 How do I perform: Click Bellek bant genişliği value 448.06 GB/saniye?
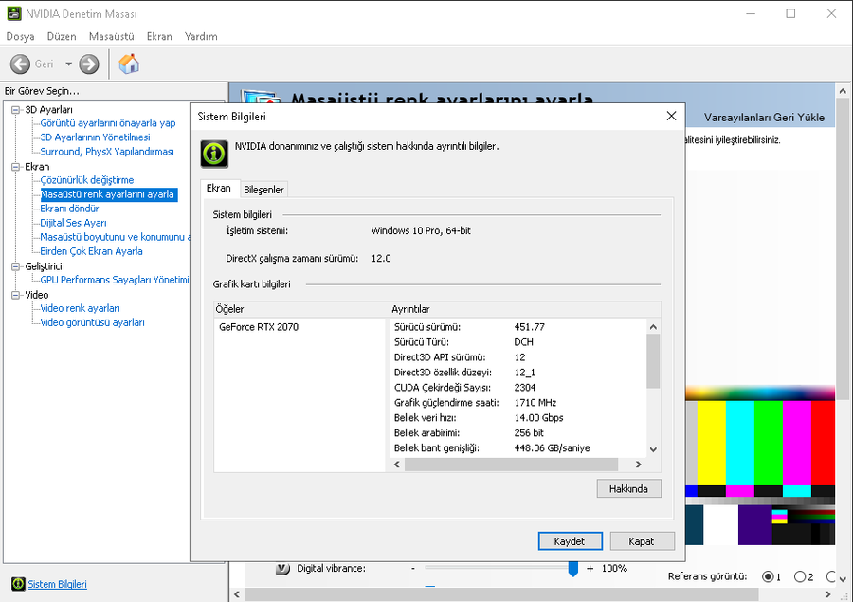point(553,448)
